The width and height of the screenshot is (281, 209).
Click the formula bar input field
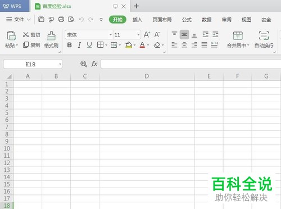[x=191, y=64]
